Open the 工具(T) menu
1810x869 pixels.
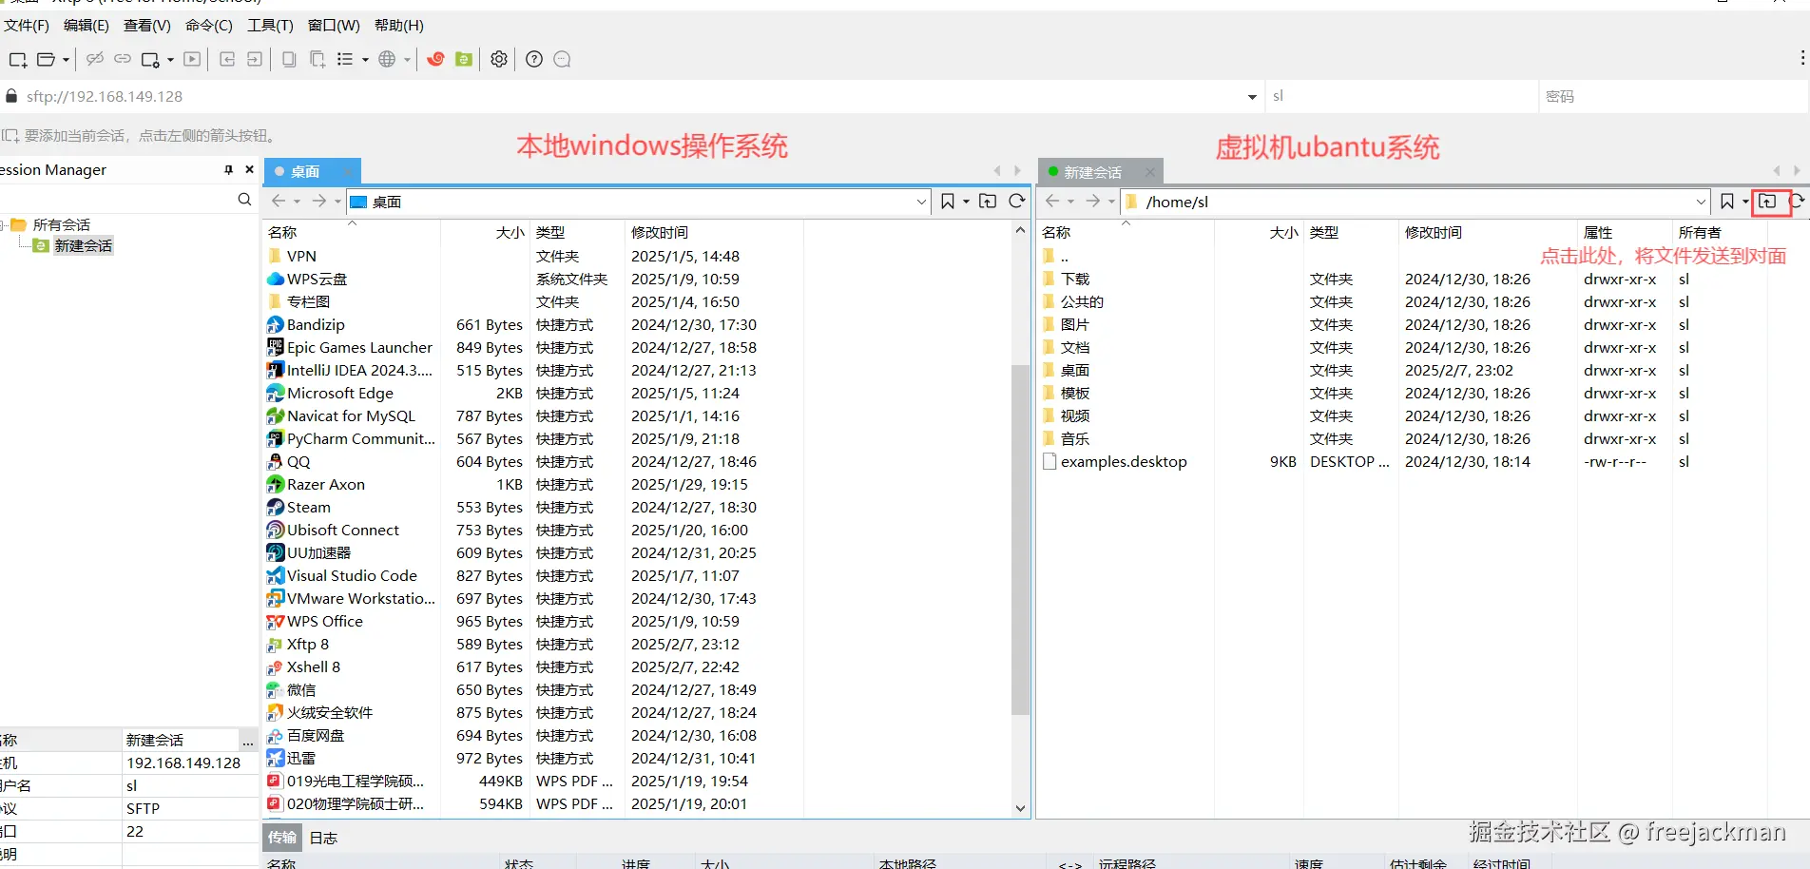[269, 26]
